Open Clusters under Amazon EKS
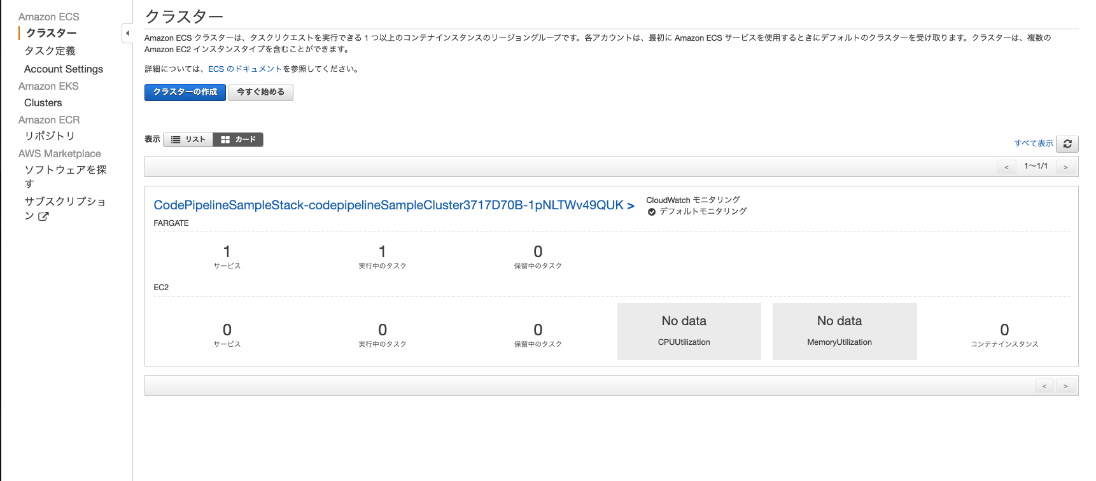 [x=43, y=102]
